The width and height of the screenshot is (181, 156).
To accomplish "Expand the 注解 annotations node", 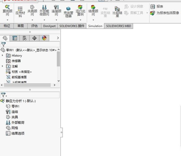I will click(x=3, y=66).
